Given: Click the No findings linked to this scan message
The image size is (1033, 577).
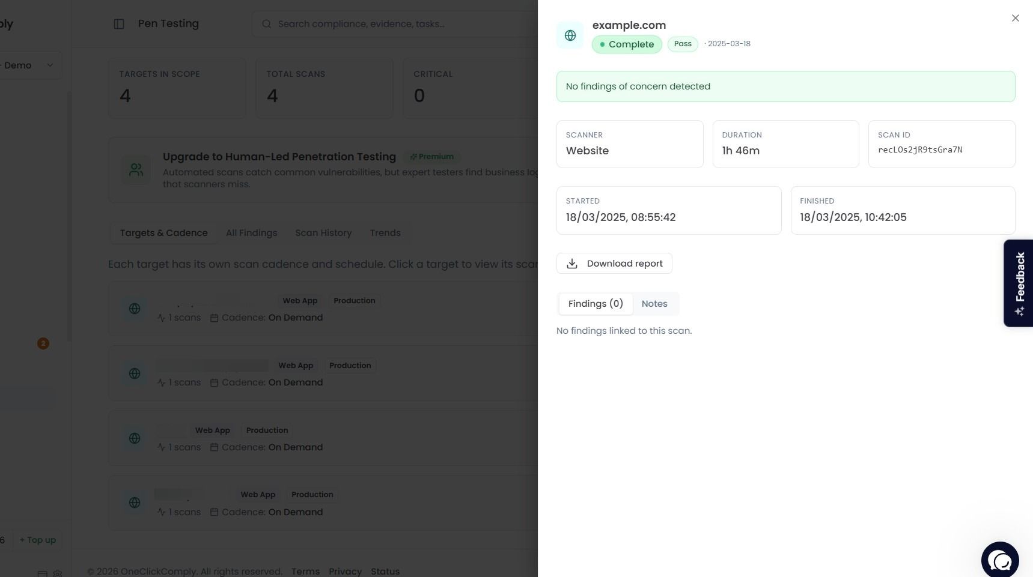Looking at the screenshot, I should tap(624, 331).
